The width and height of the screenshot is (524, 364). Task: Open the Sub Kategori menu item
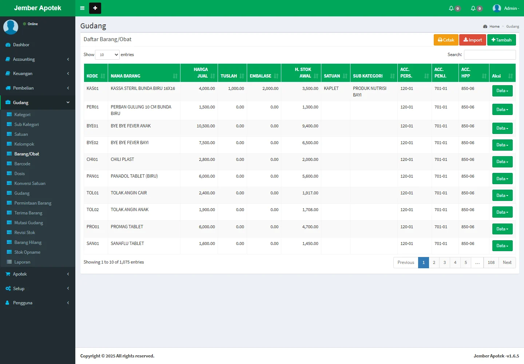click(27, 124)
